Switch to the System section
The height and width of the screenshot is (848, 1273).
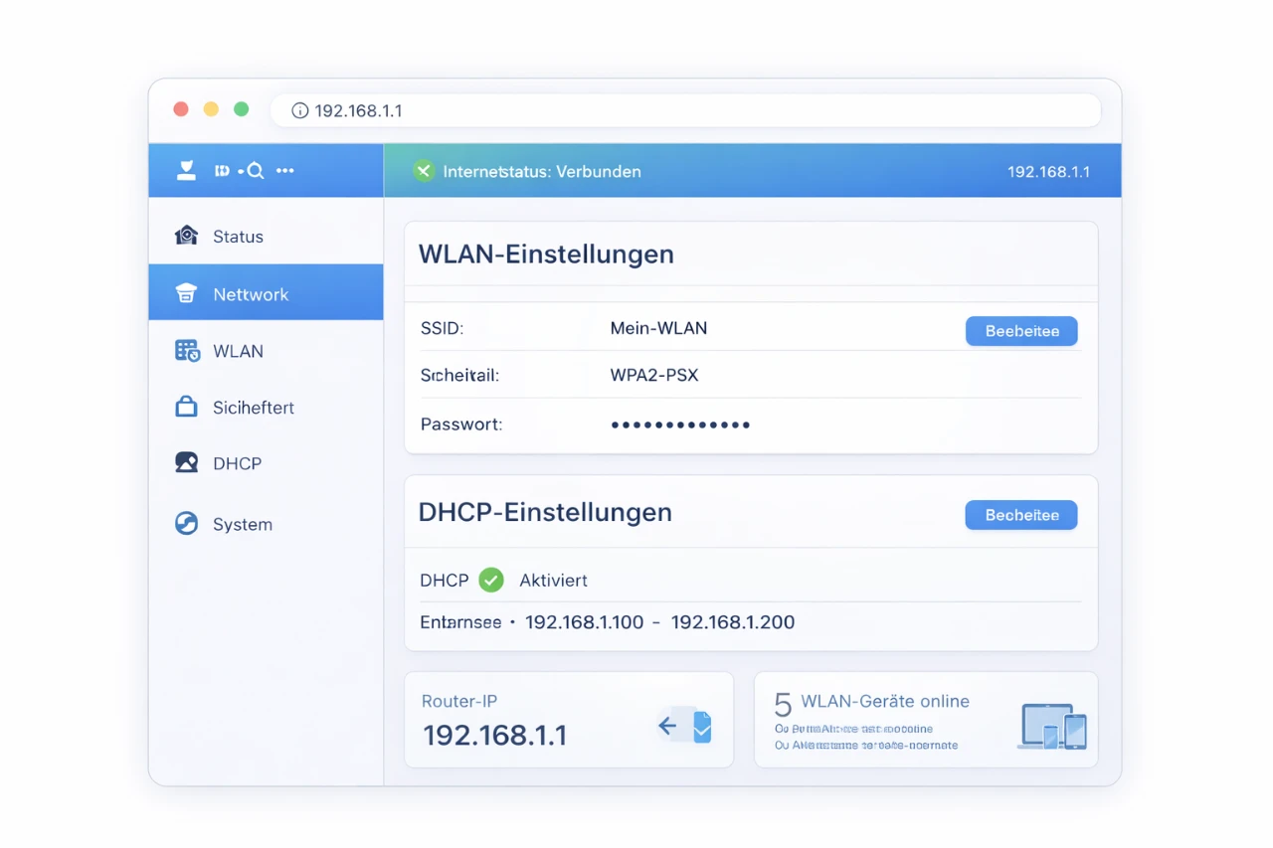tap(242, 524)
